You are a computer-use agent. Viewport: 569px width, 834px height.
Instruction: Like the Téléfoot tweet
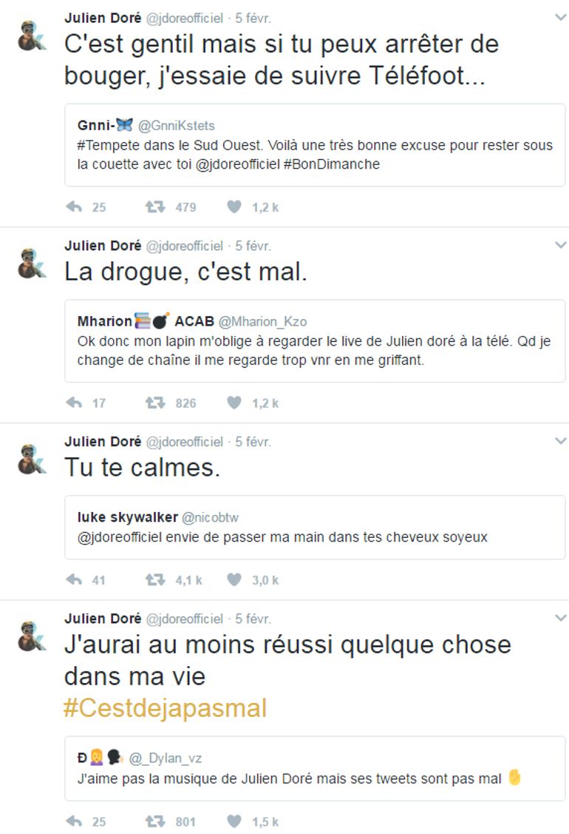tap(234, 207)
